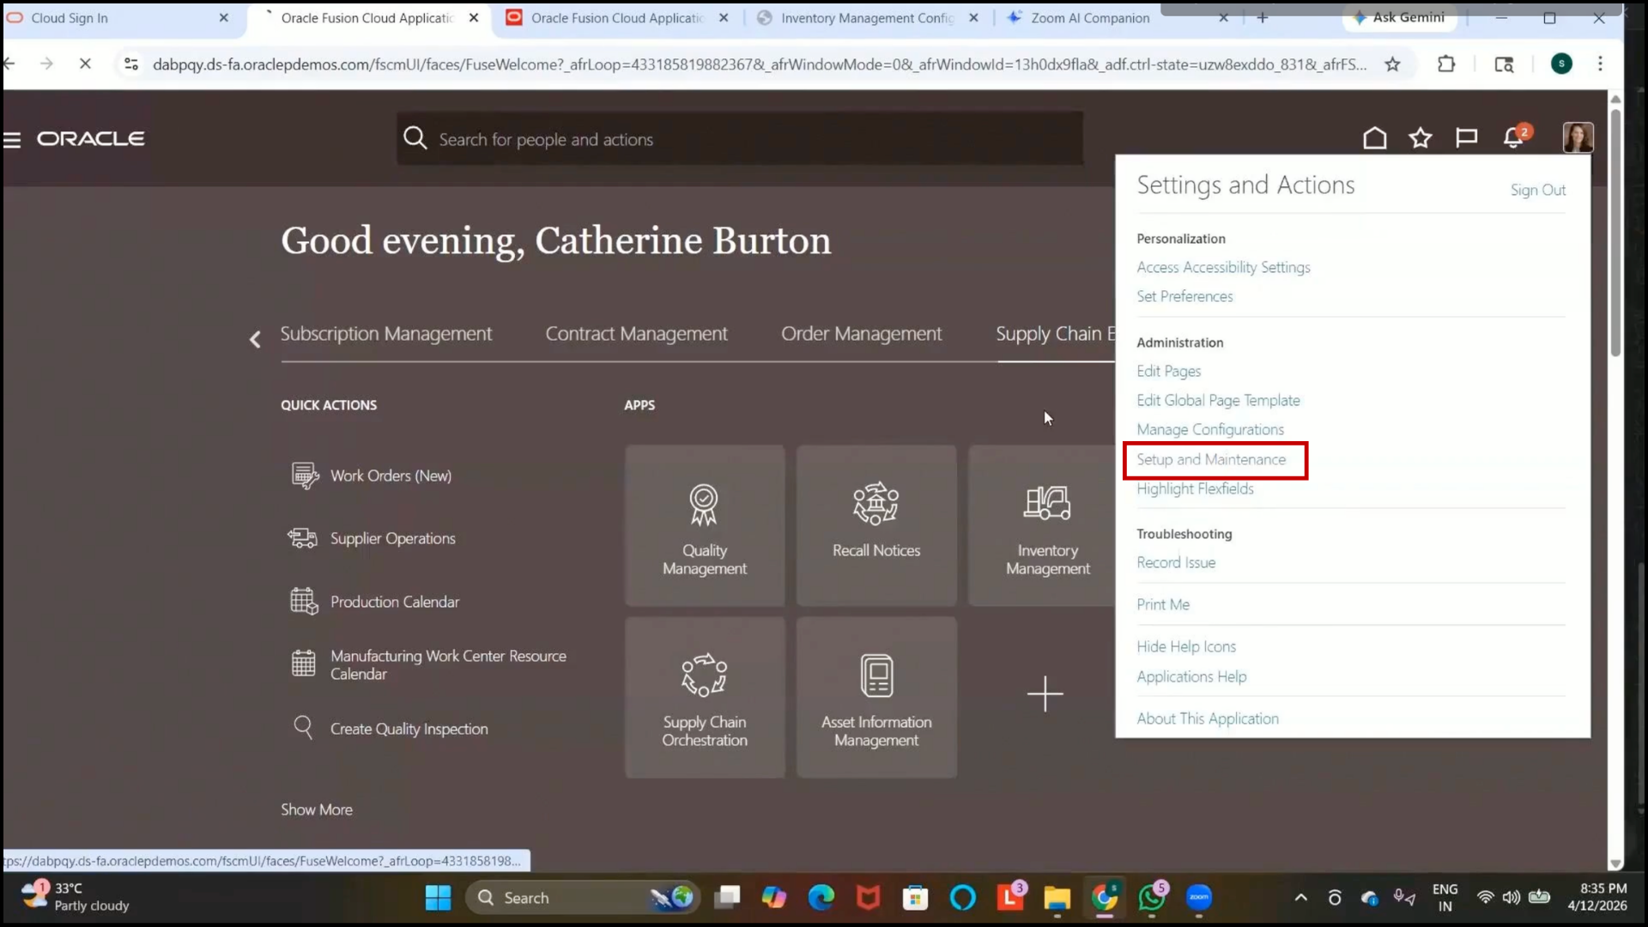Click the browser address bar URL
The height and width of the screenshot is (927, 1648).
759,64
